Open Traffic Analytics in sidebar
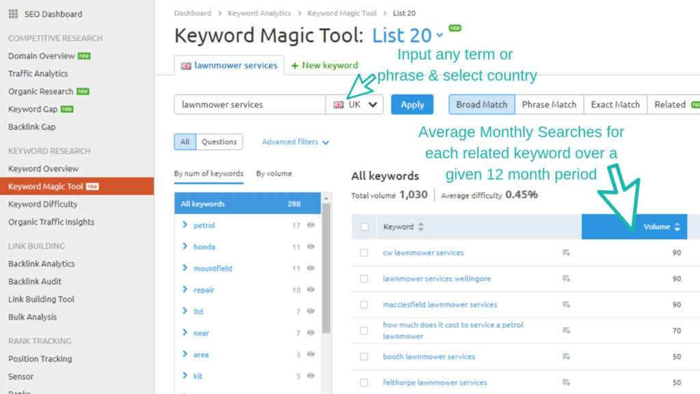The image size is (700, 394). (x=38, y=74)
